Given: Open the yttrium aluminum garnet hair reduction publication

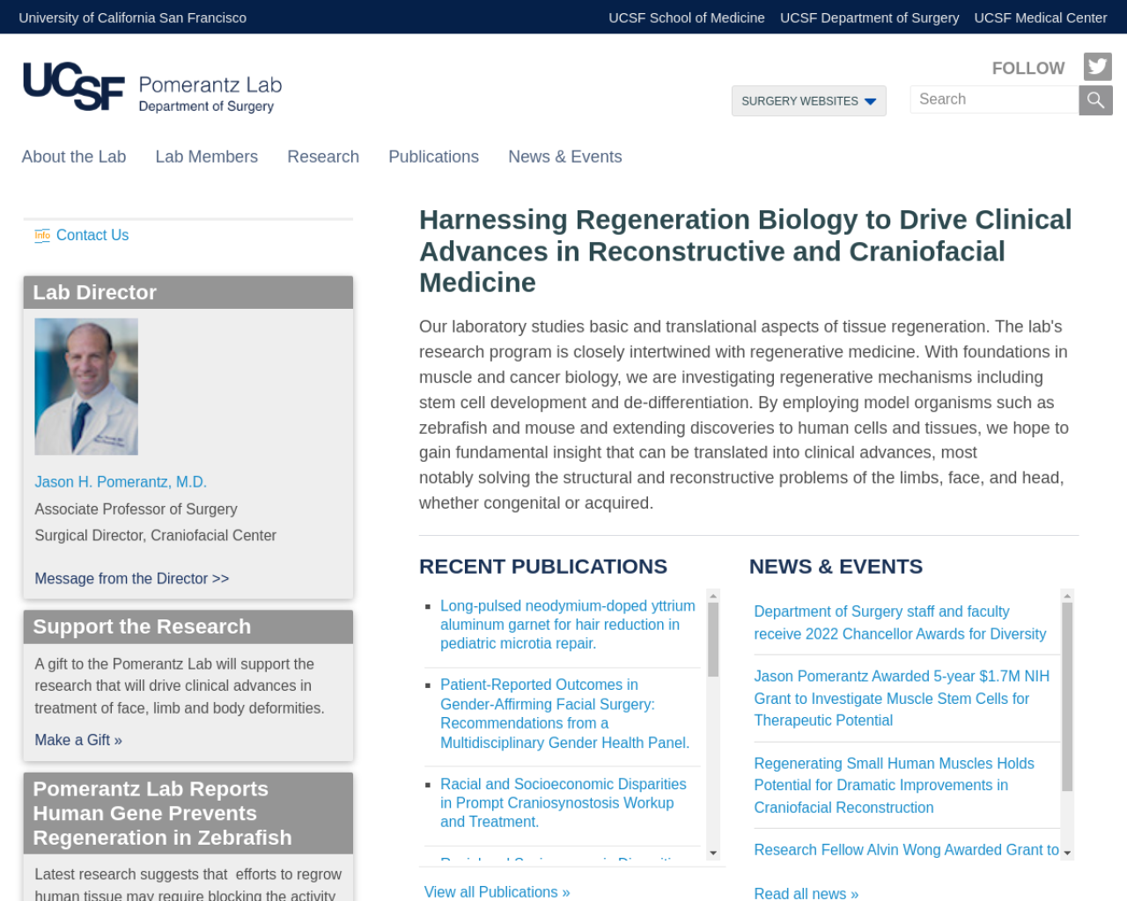Looking at the screenshot, I should pyautogui.click(x=568, y=625).
